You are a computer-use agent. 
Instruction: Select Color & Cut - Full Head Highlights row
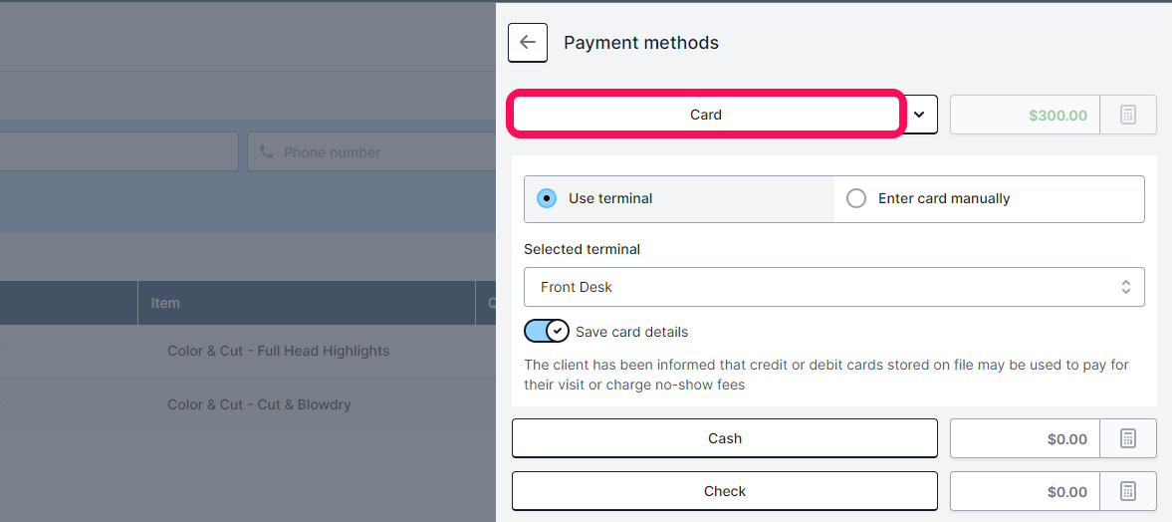[247, 351]
